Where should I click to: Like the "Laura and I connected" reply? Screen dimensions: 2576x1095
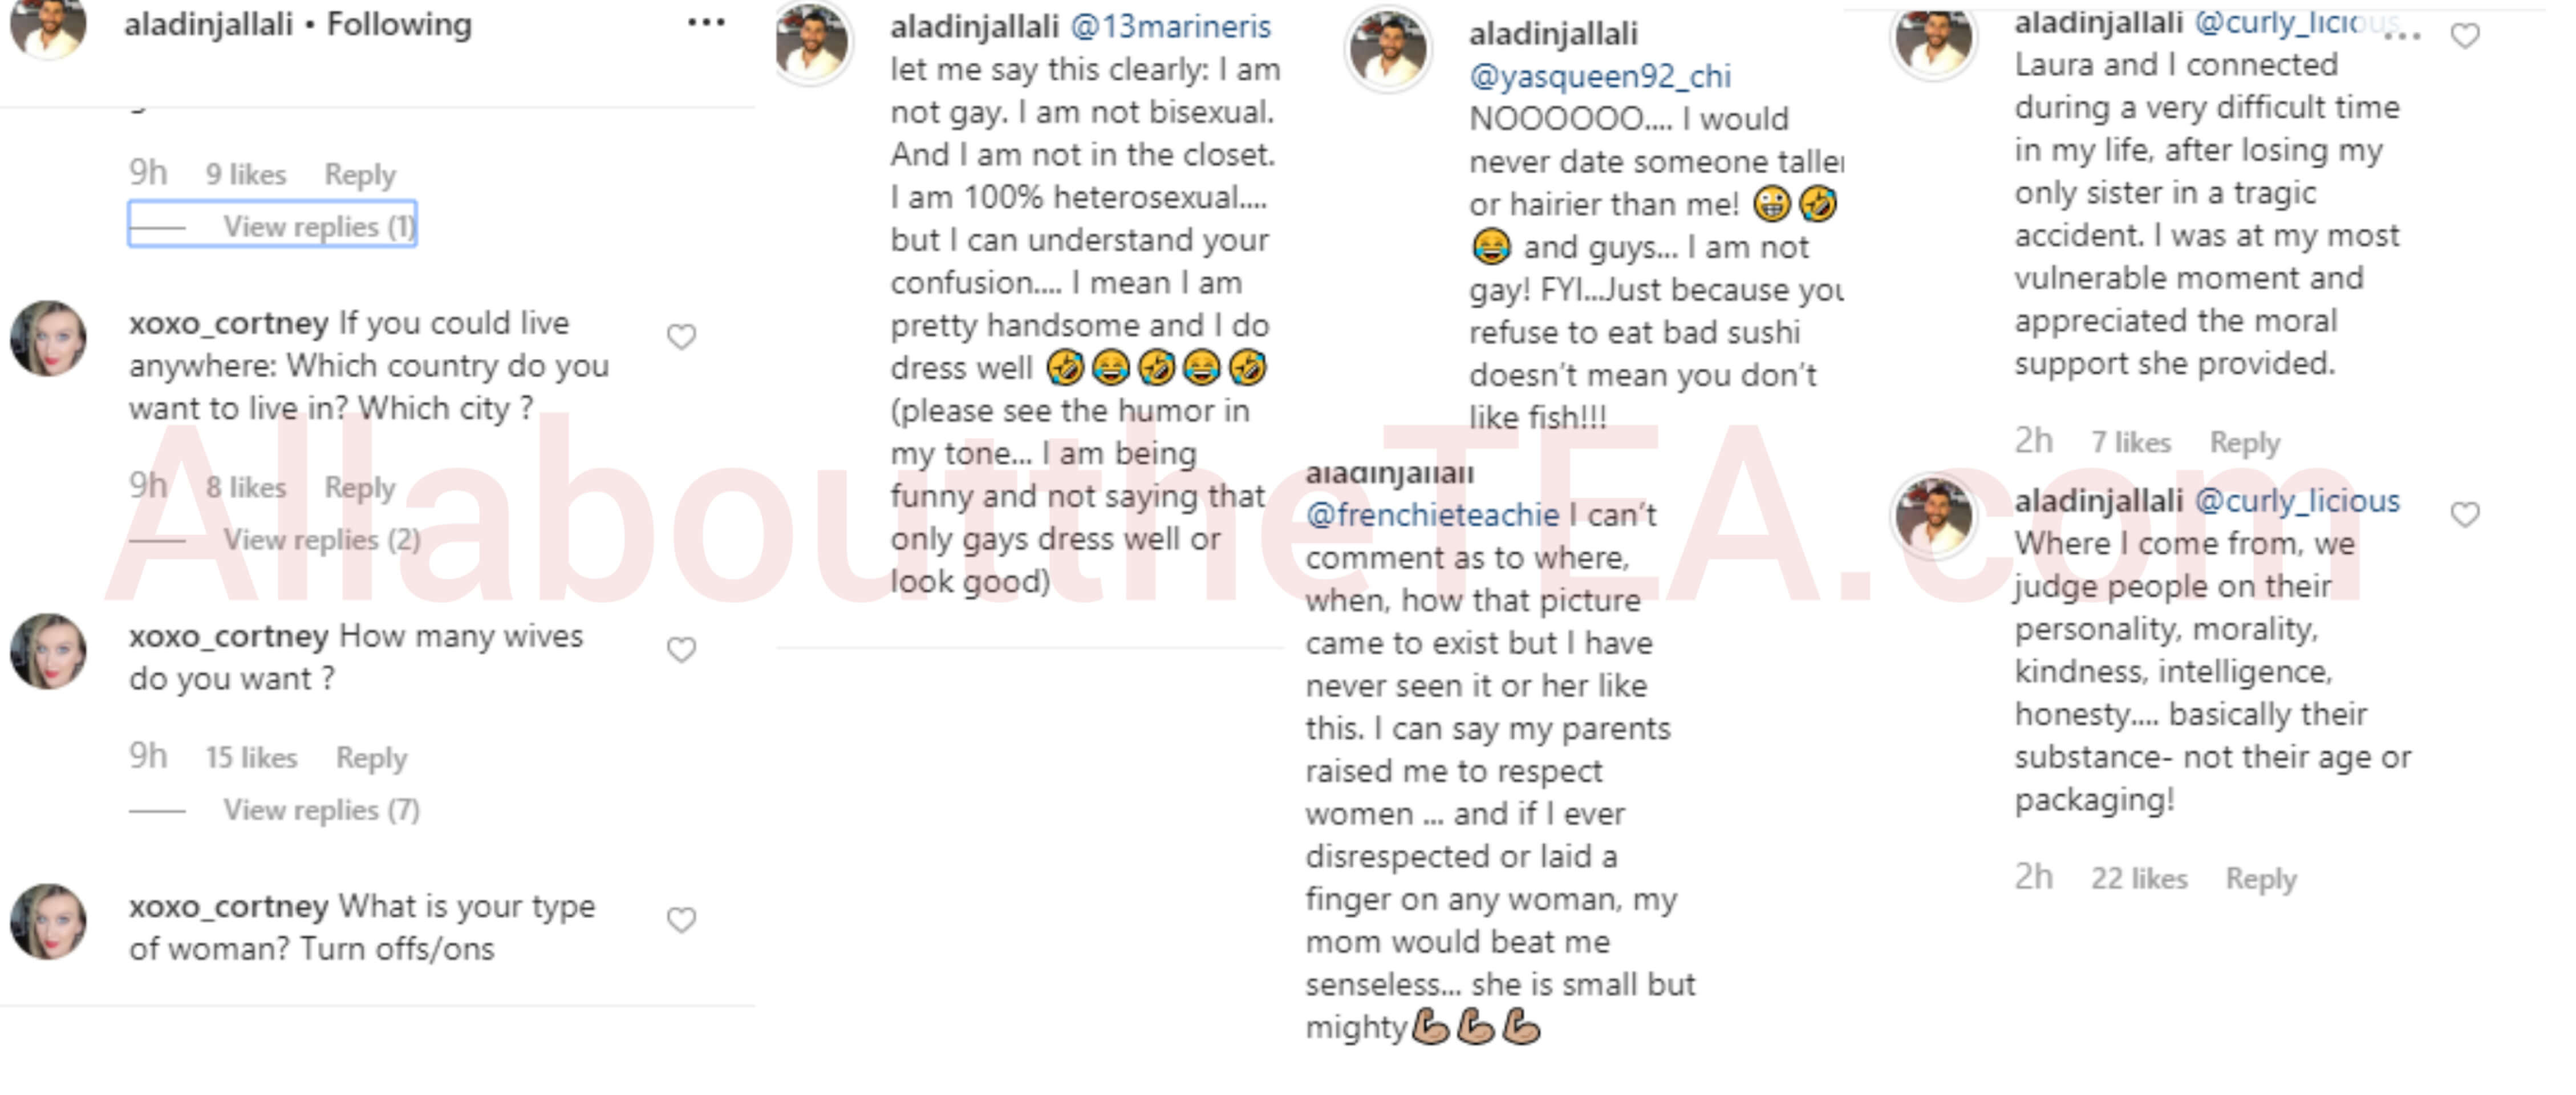click(2465, 36)
